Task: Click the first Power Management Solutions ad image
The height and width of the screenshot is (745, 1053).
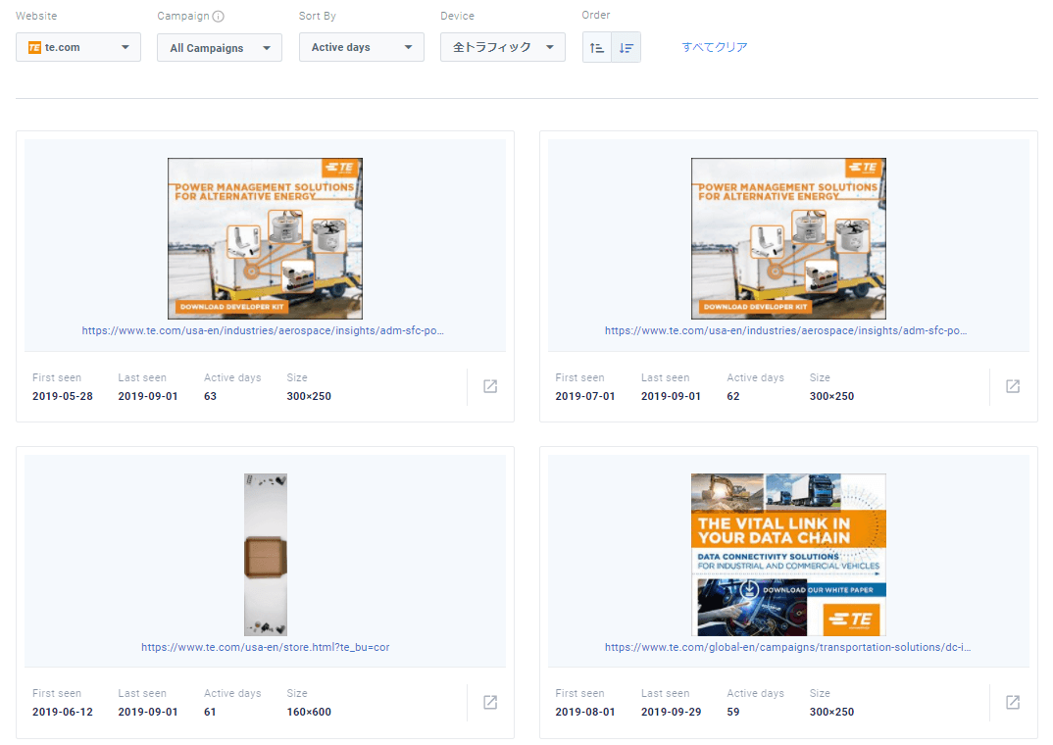Action: tap(265, 238)
